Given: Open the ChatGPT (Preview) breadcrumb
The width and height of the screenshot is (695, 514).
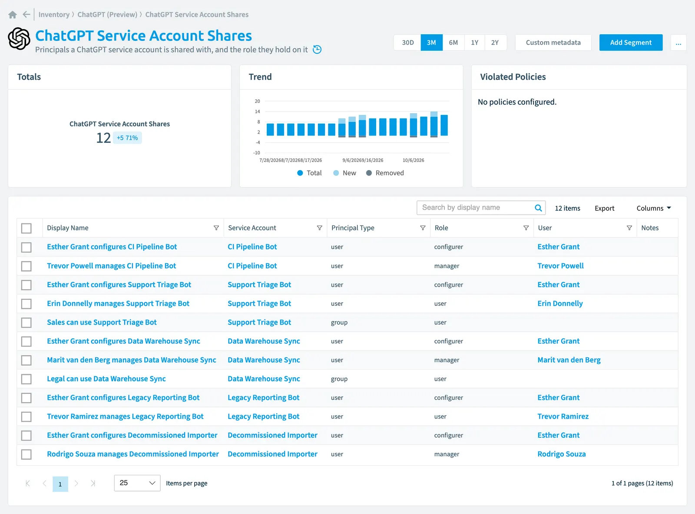Looking at the screenshot, I should [x=107, y=15].
